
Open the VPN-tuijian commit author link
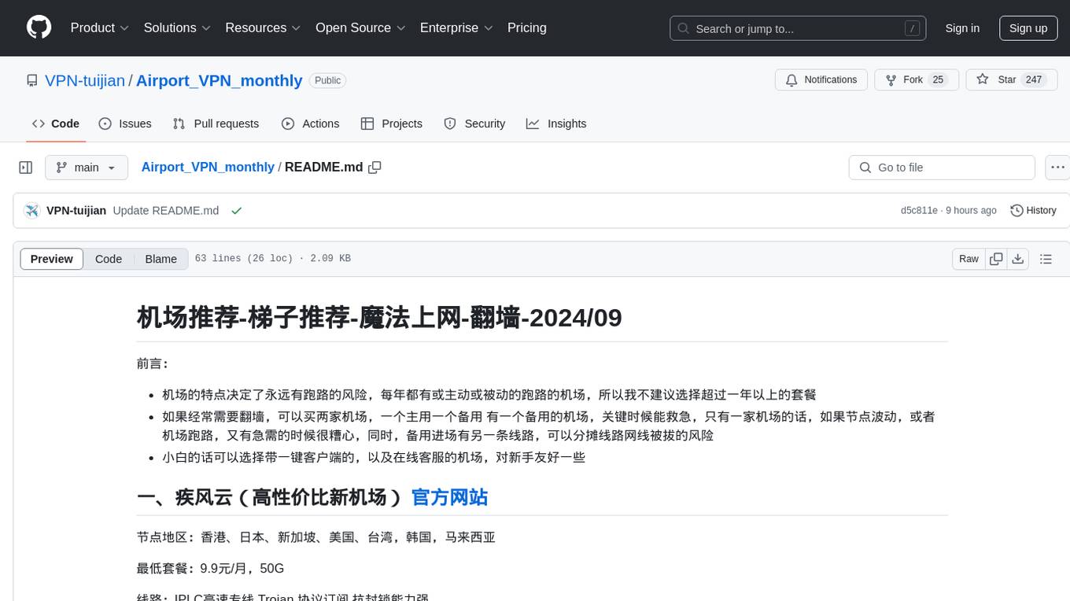coord(76,211)
